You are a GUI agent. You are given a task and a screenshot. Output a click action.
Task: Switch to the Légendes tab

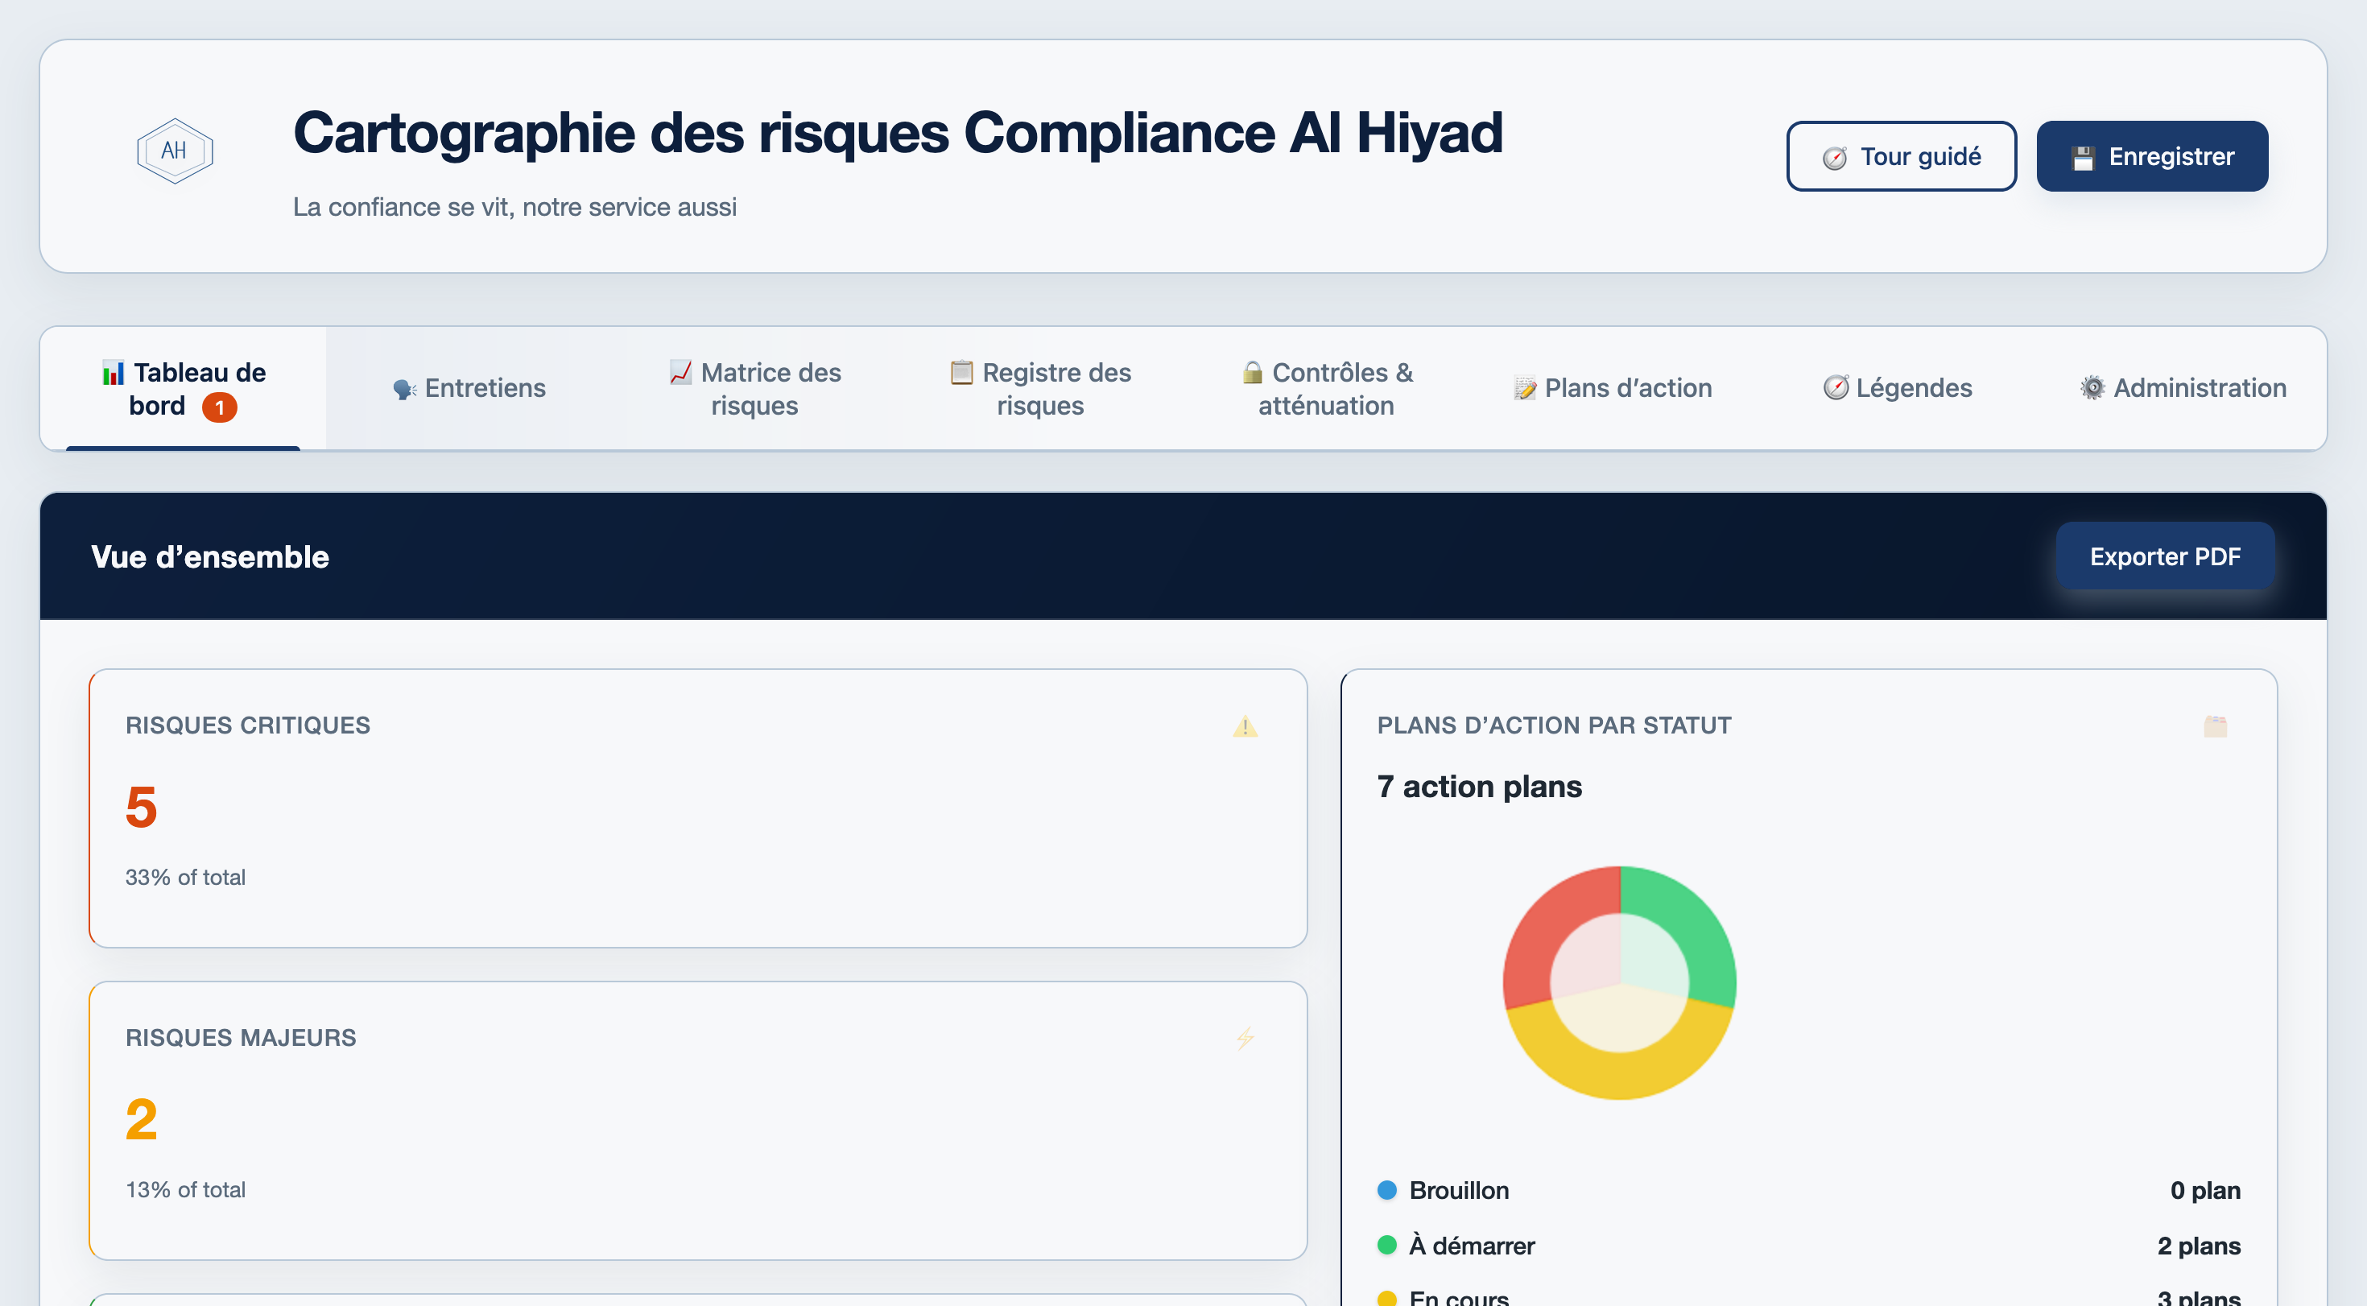point(1898,389)
